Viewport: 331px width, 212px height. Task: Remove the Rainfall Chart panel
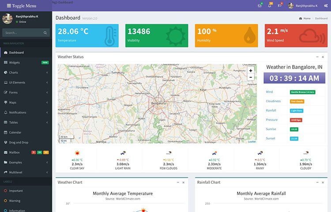[323, 182]
